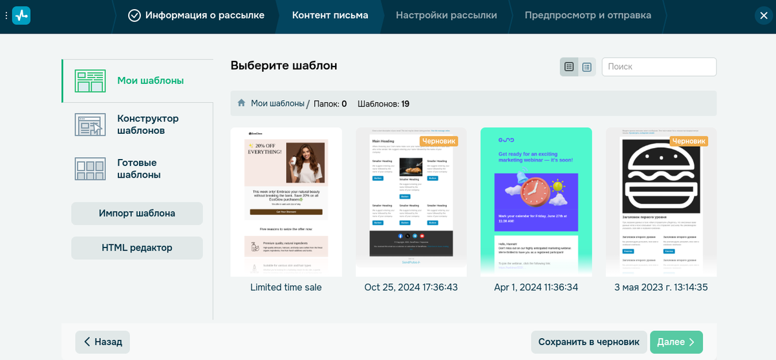Click the Apr 1, 2024 11:36:34 caption

536,288
